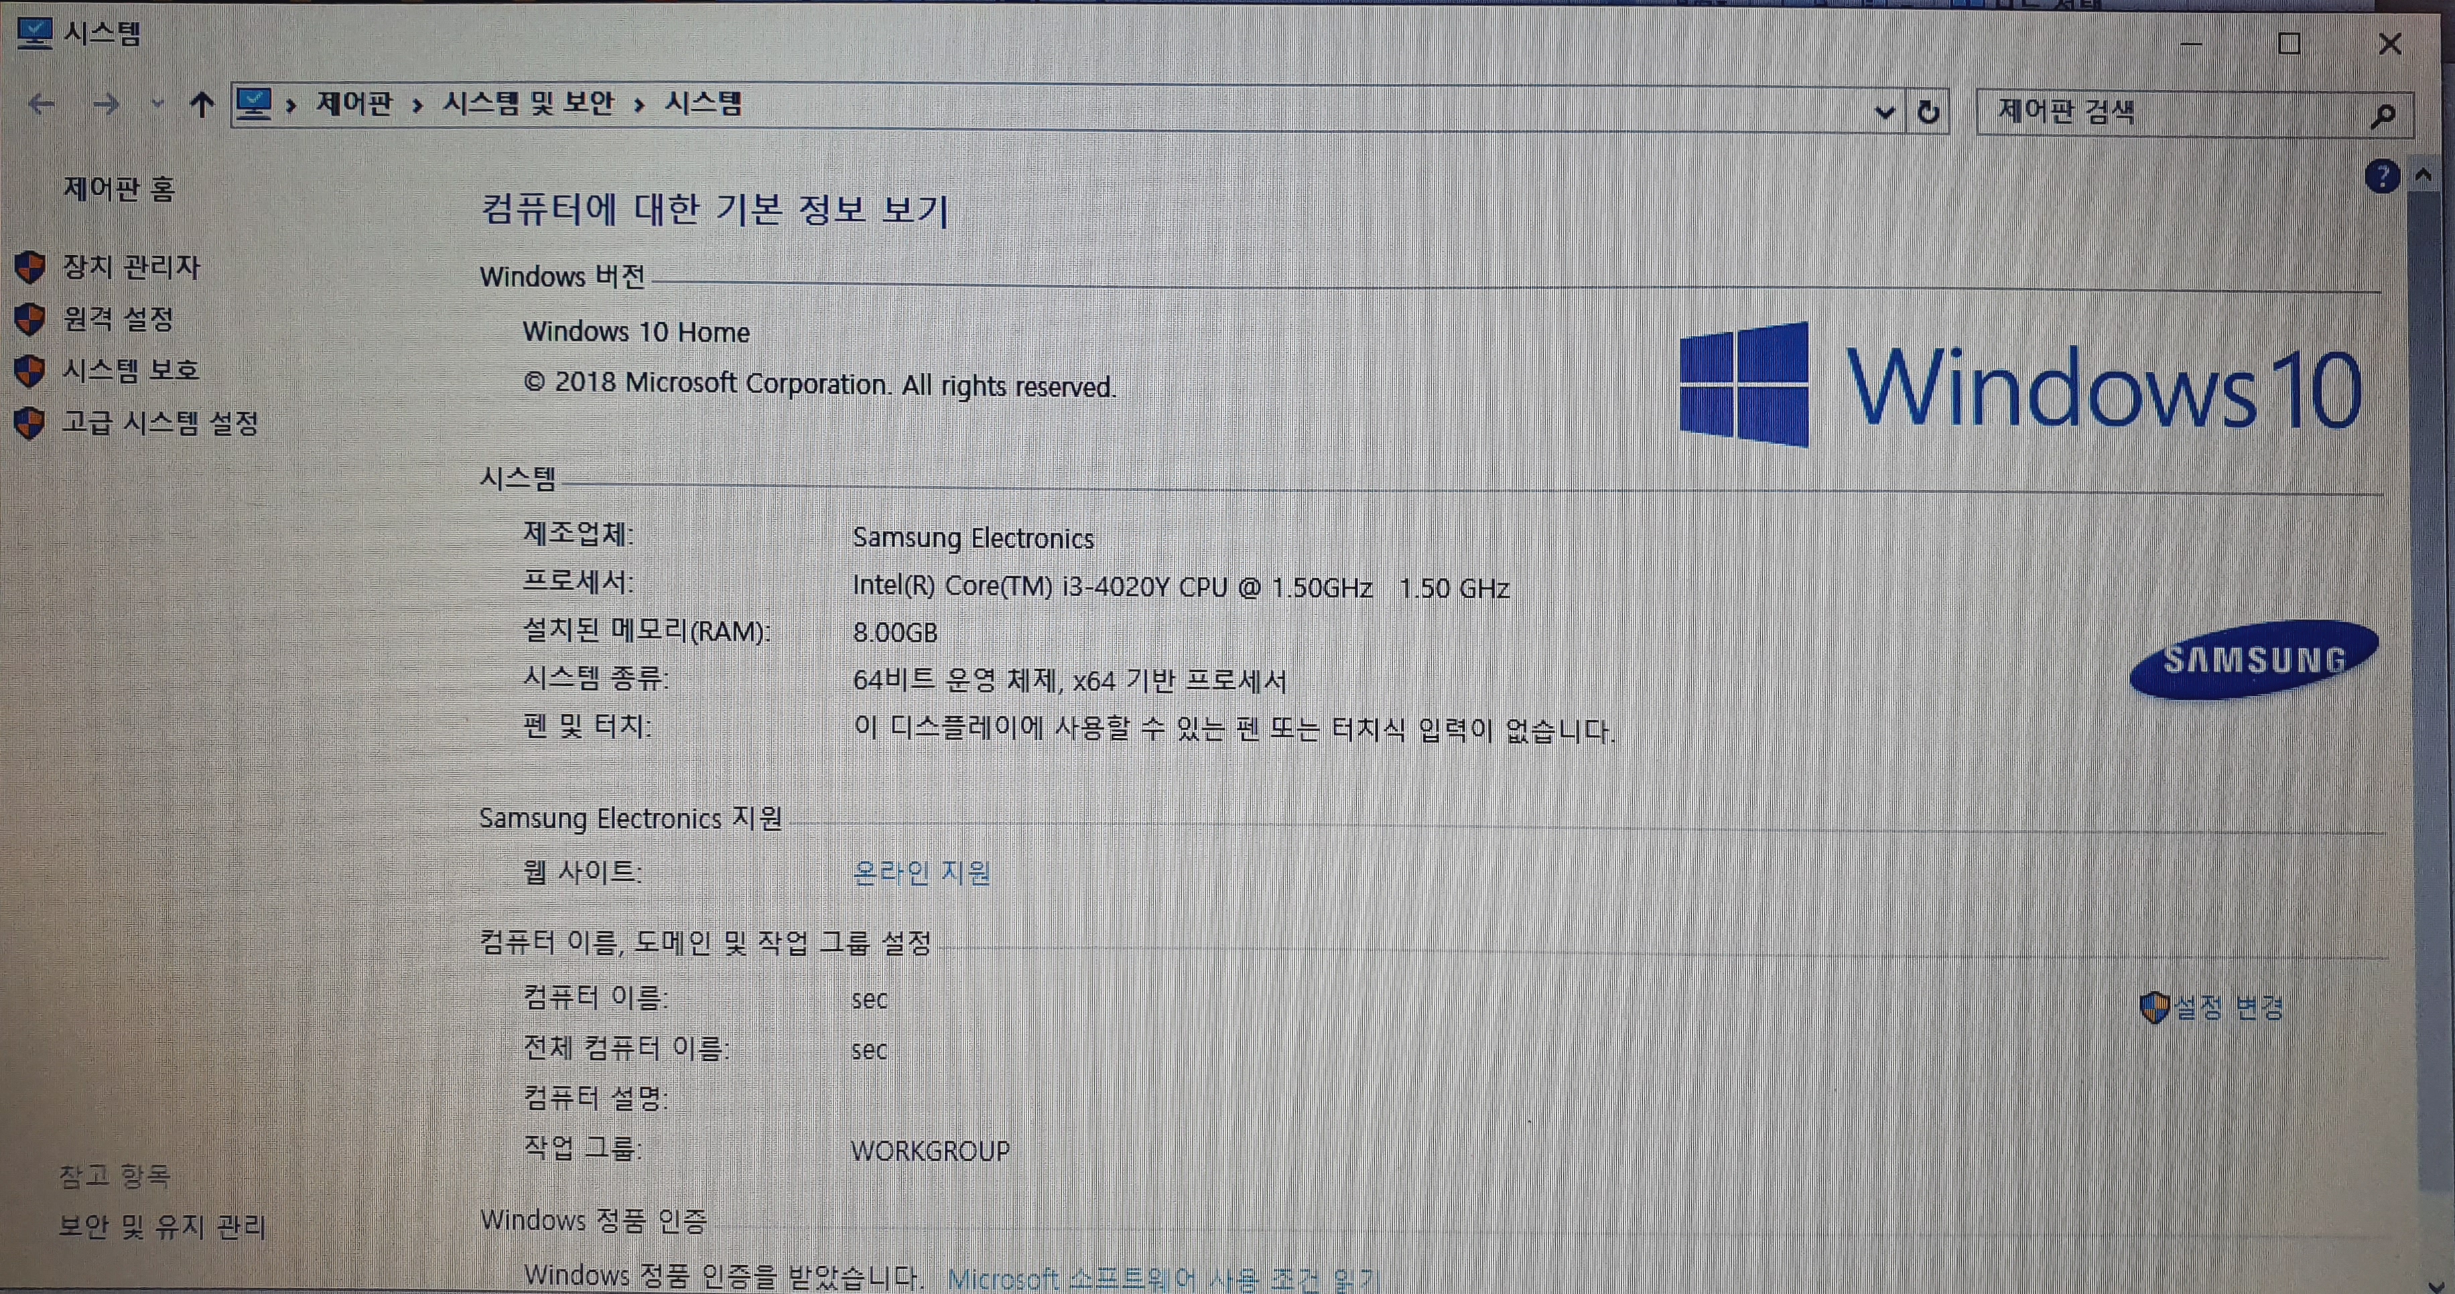Select the Windows 10 Home text

(636, 332)
